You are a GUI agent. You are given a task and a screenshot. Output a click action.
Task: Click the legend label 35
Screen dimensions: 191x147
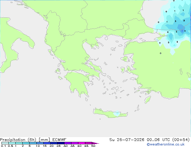(x=72, y=146)
